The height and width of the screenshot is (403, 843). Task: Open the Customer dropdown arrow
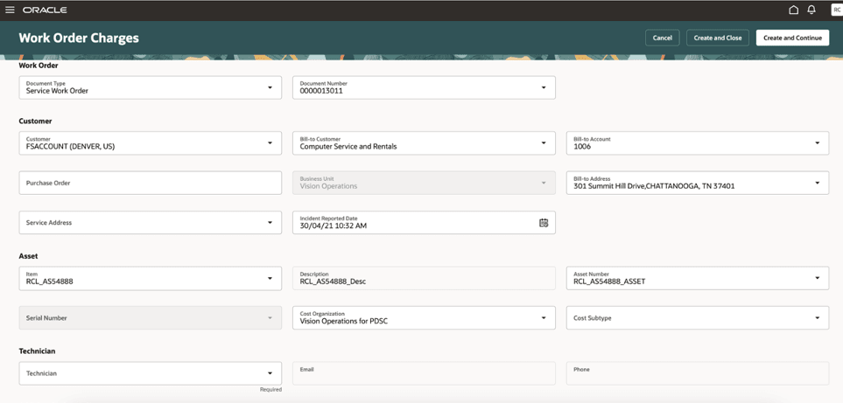click(x=270, y=143)
